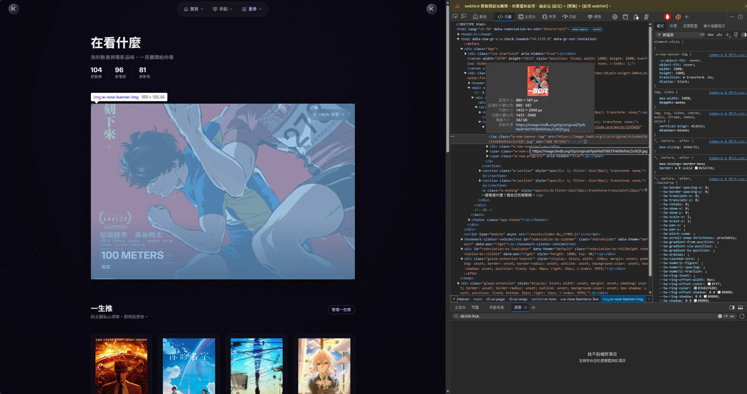Click the scroll badge on html node

point(597,29)
